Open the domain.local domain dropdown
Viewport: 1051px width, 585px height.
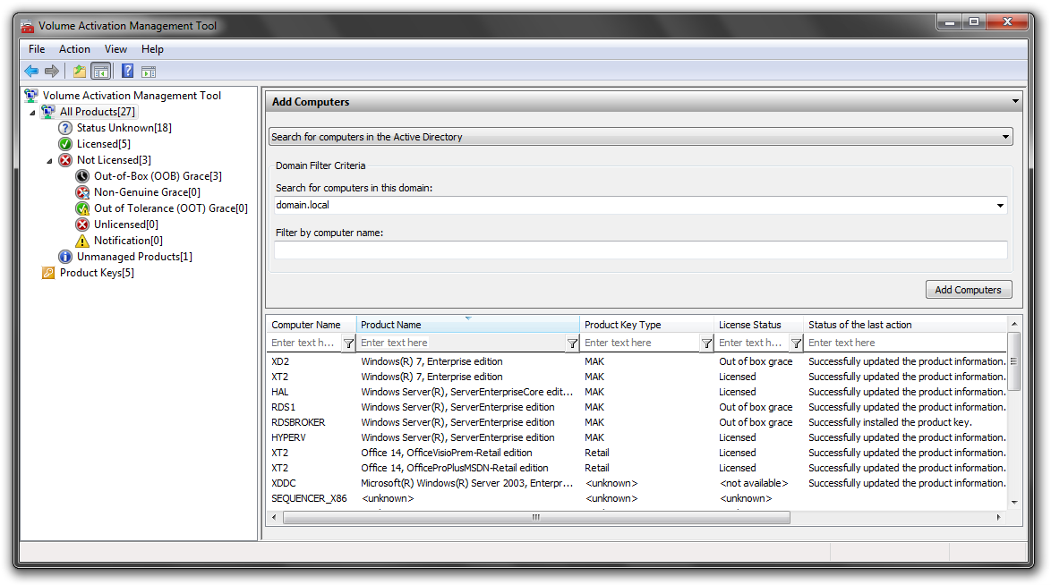1000,205
